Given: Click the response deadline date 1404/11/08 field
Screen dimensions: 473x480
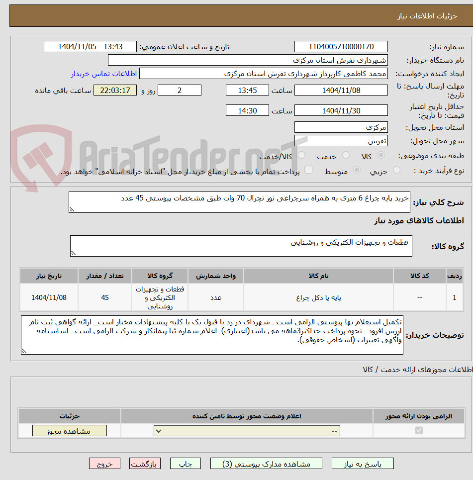Looking at the screenshot, I should (341, 91).
